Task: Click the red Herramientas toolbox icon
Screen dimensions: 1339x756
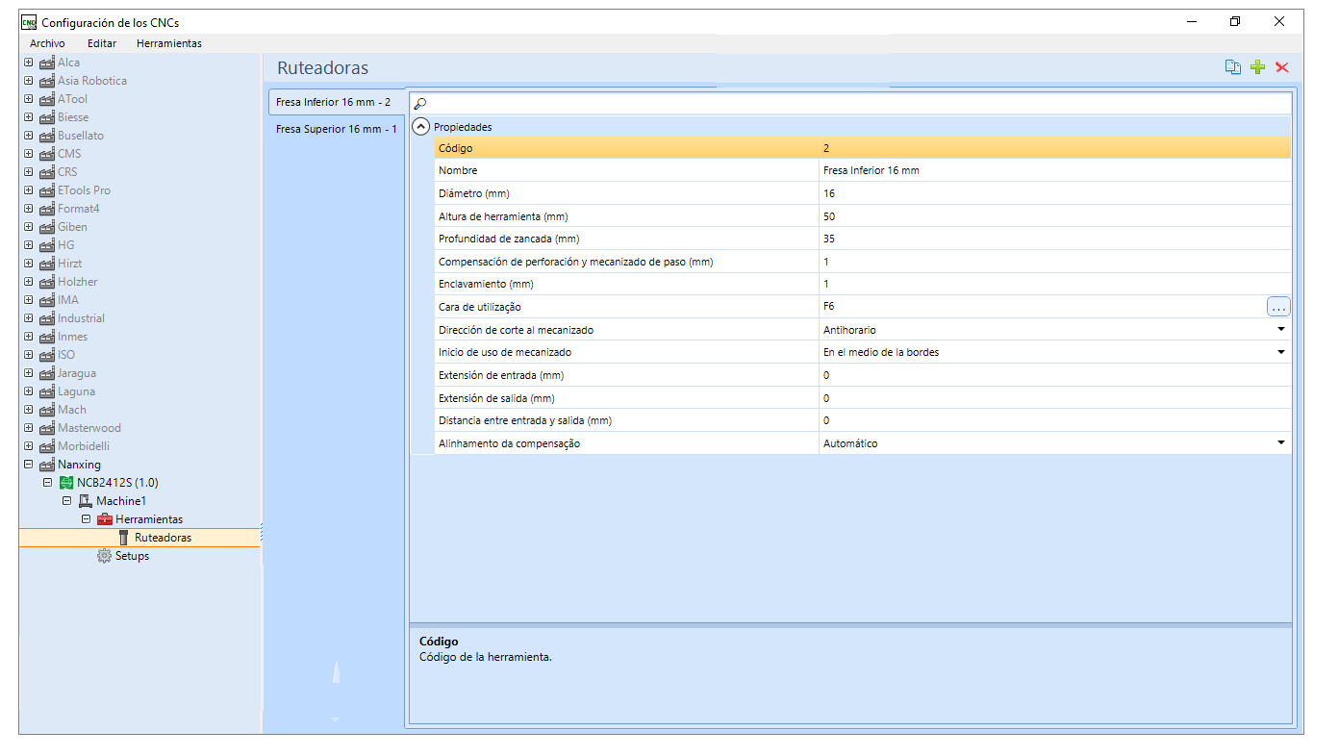Action: tap(105, 519)
